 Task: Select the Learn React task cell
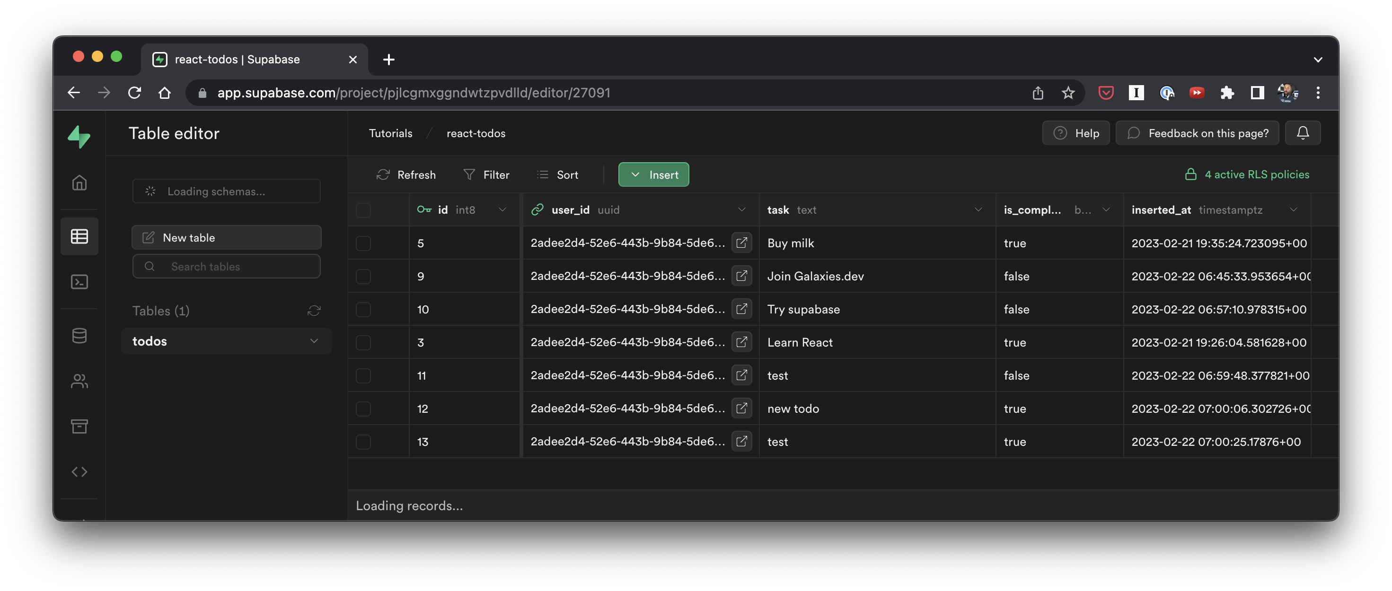877,342
